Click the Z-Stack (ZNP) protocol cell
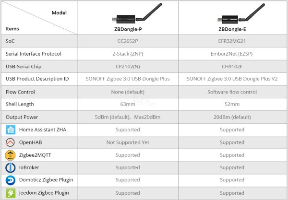This screenshot has width=288, height=200. click(x=127, y=54)
